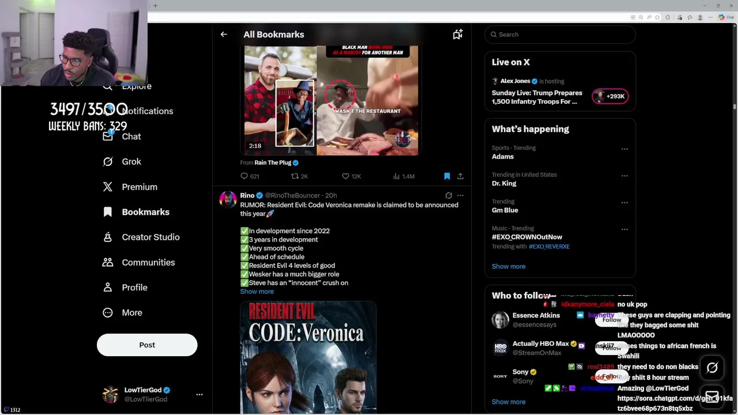The image size is (738, 415).
Task: Open browser Favorites icon
Action: pos(690,17)
